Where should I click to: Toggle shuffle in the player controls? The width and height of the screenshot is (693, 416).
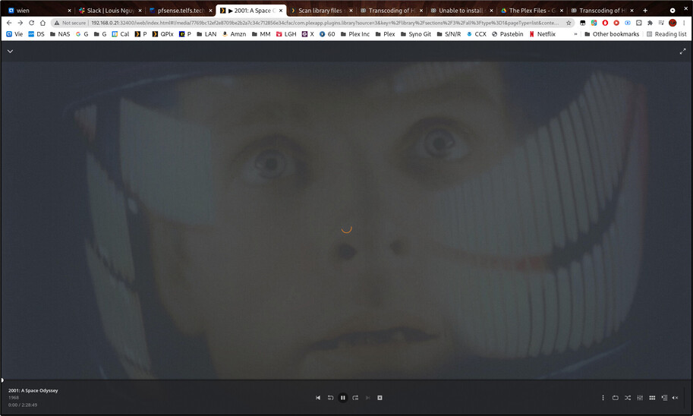(x=628, y=398)
